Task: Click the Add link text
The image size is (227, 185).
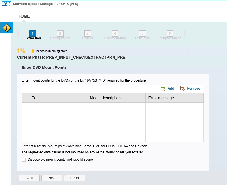Action: [171, 89]
